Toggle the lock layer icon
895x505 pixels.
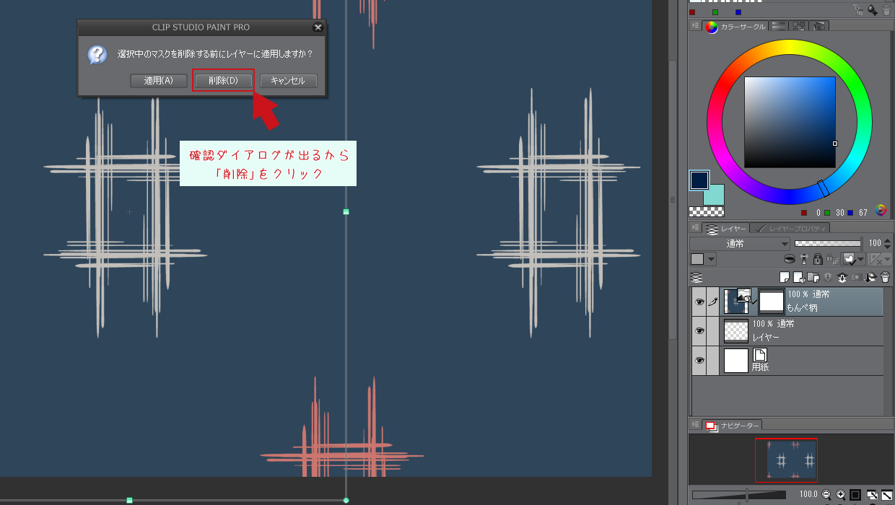point(818,259)
